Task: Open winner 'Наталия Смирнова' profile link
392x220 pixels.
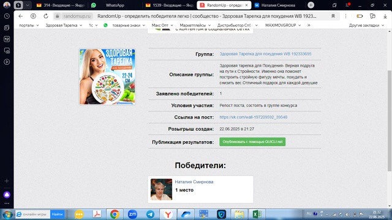Action: pos(194,182)
